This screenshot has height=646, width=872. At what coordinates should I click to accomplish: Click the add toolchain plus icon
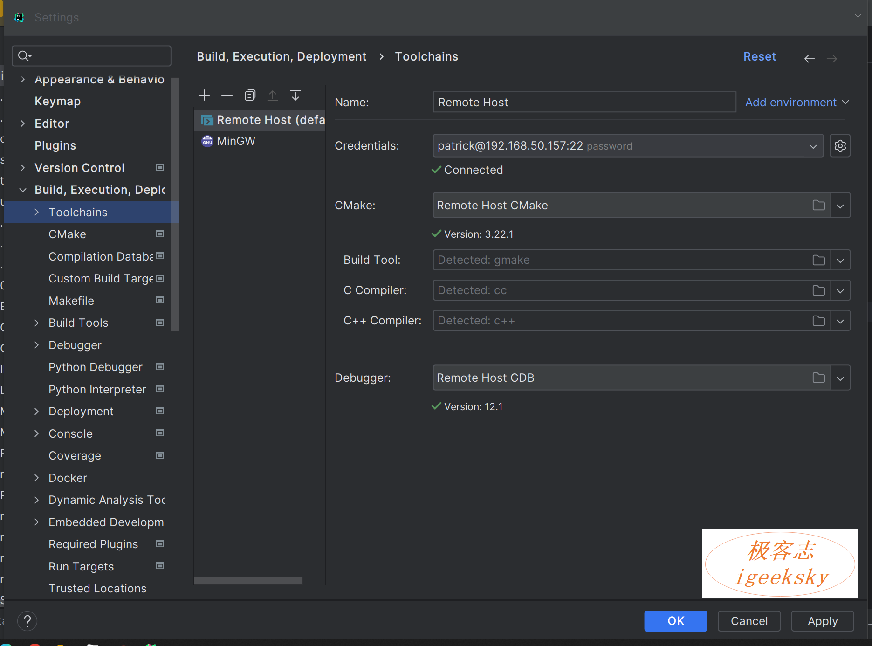tap(204, 96)
